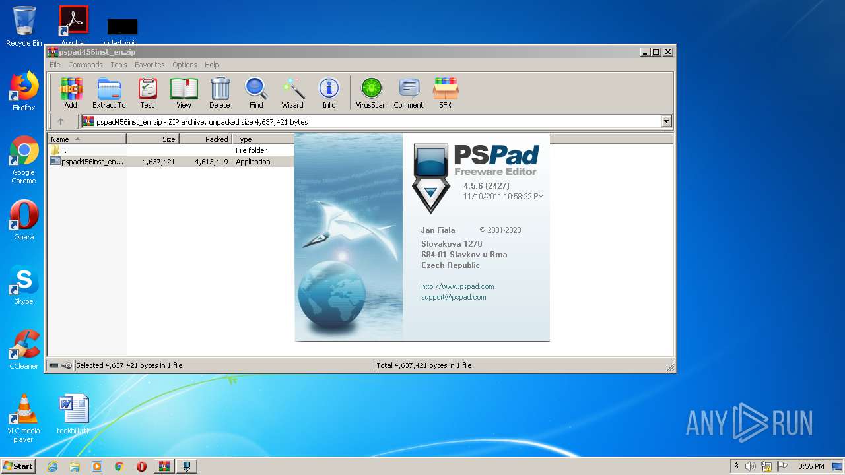Click the support@pspad.com email link
Viewport: 845px width, 475px height.
point(454,297)
